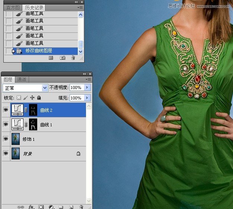Toggle visibility of the 修饰 1 layer
Viewport: 233px width, 209px height.
6,139
